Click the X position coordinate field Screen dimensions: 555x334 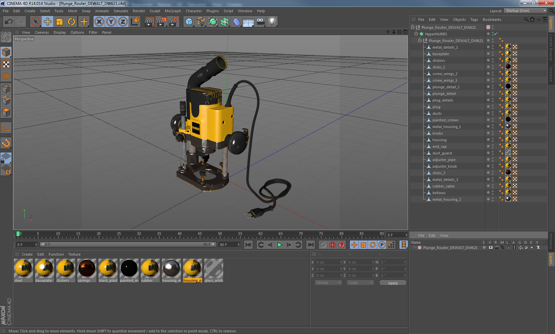pyautogui.click(x=329, y=262)
